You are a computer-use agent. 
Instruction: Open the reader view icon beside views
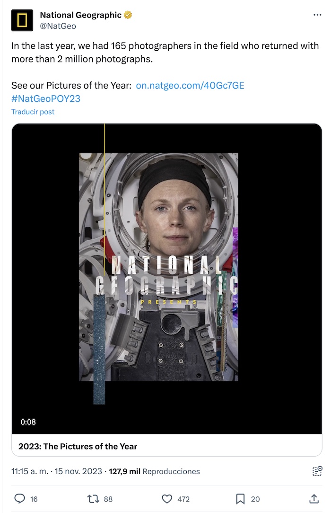pos(317,471)
